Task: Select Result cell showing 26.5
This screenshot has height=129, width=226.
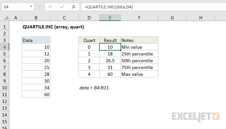Action: 110,61
